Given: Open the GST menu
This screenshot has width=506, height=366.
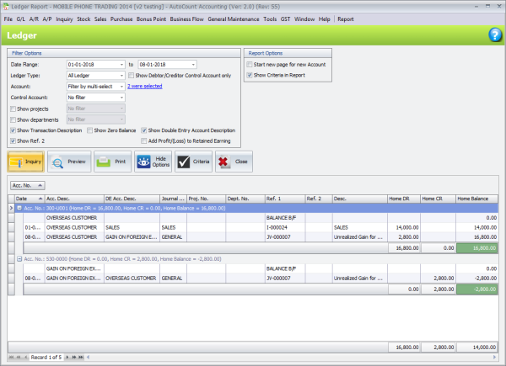Looking at the screenshot, I should click(x=285, y=19).
